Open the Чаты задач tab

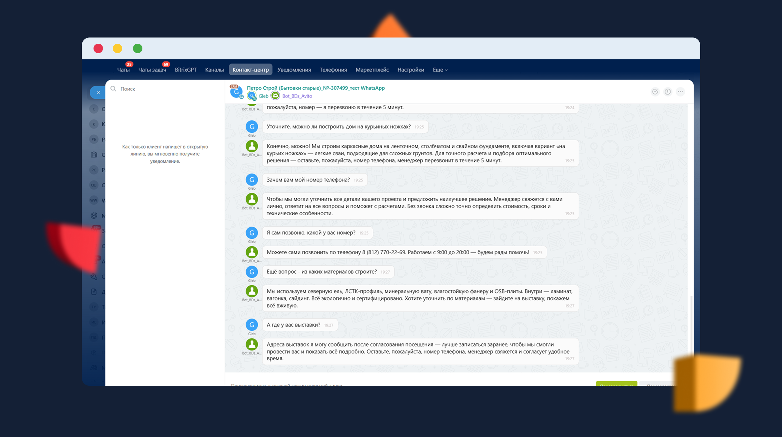click(x=152, y=70)
